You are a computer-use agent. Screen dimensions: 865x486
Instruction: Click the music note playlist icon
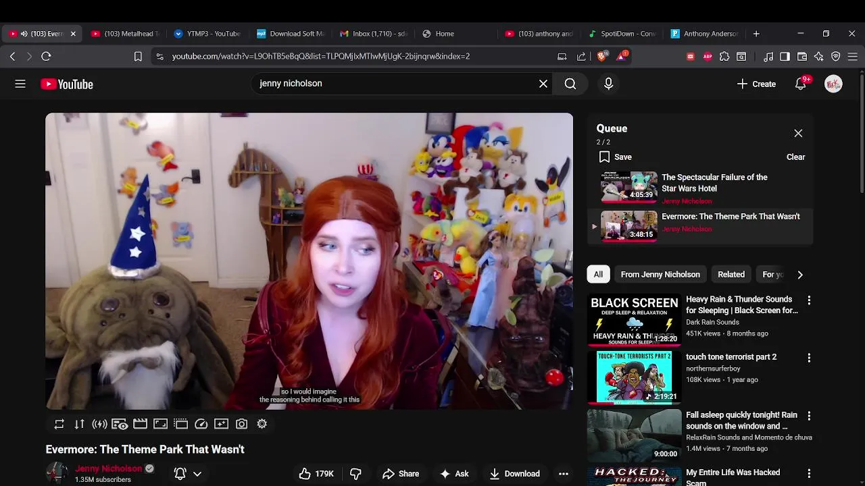[x=768, y=57]
